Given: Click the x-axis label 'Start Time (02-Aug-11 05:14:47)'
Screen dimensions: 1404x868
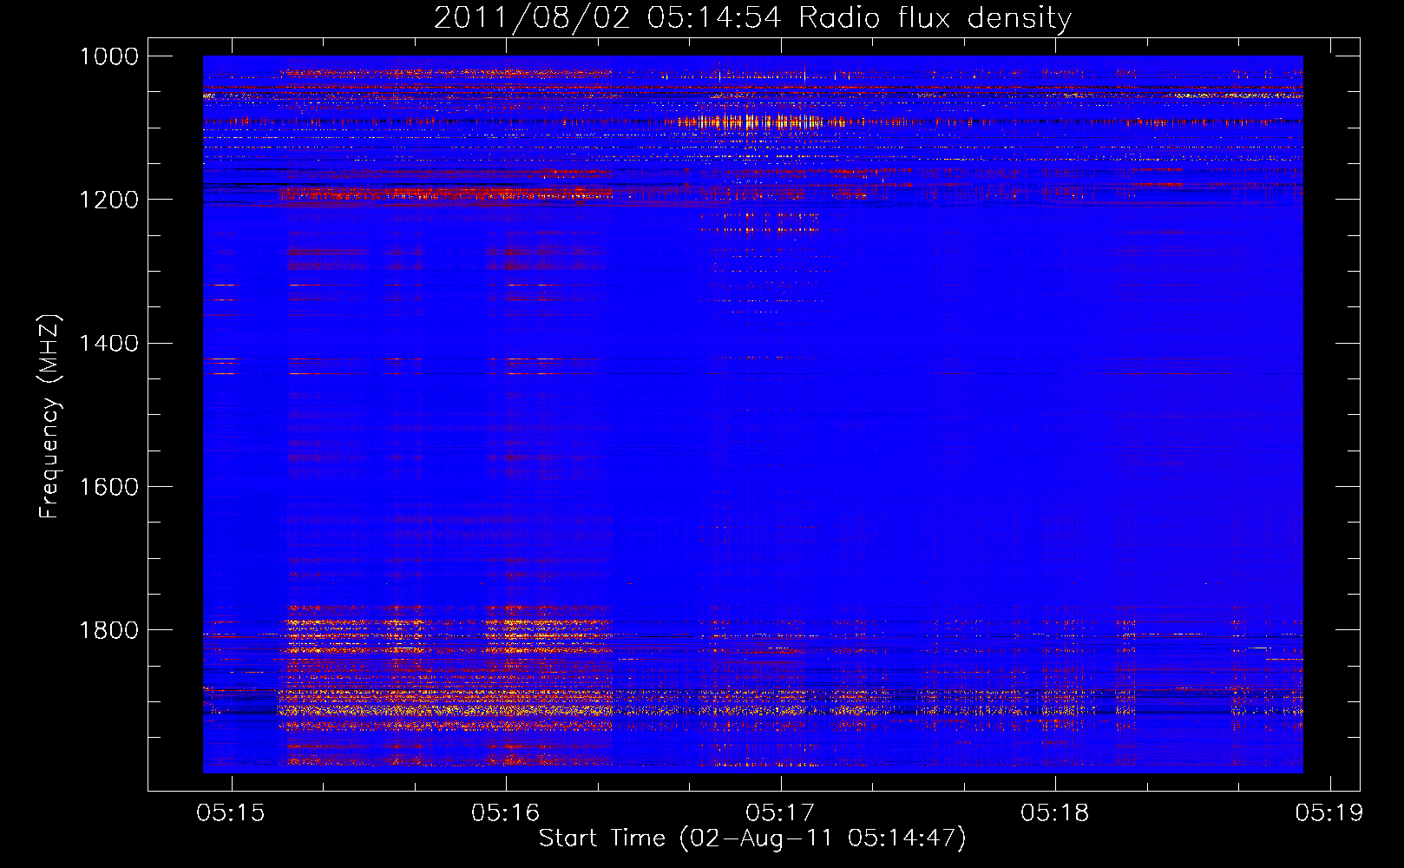Looking at the screenshot, I should (x=752, y=838).
